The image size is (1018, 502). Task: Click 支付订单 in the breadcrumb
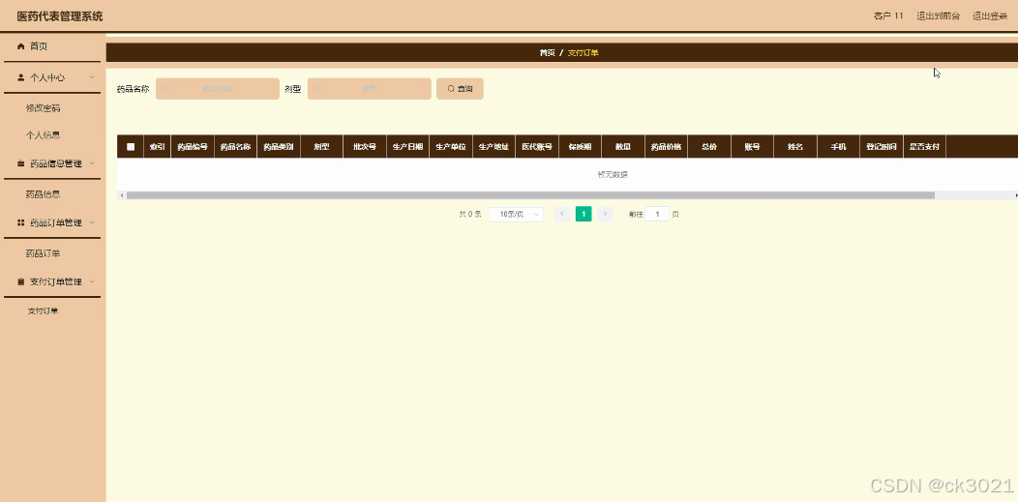click(x=583, y=52)
